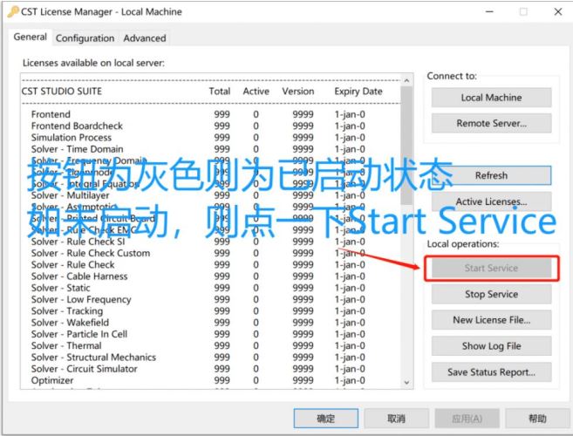Click the Expiry Date column header
Screen dimensions: 573x436
click(x=358, y=92)
